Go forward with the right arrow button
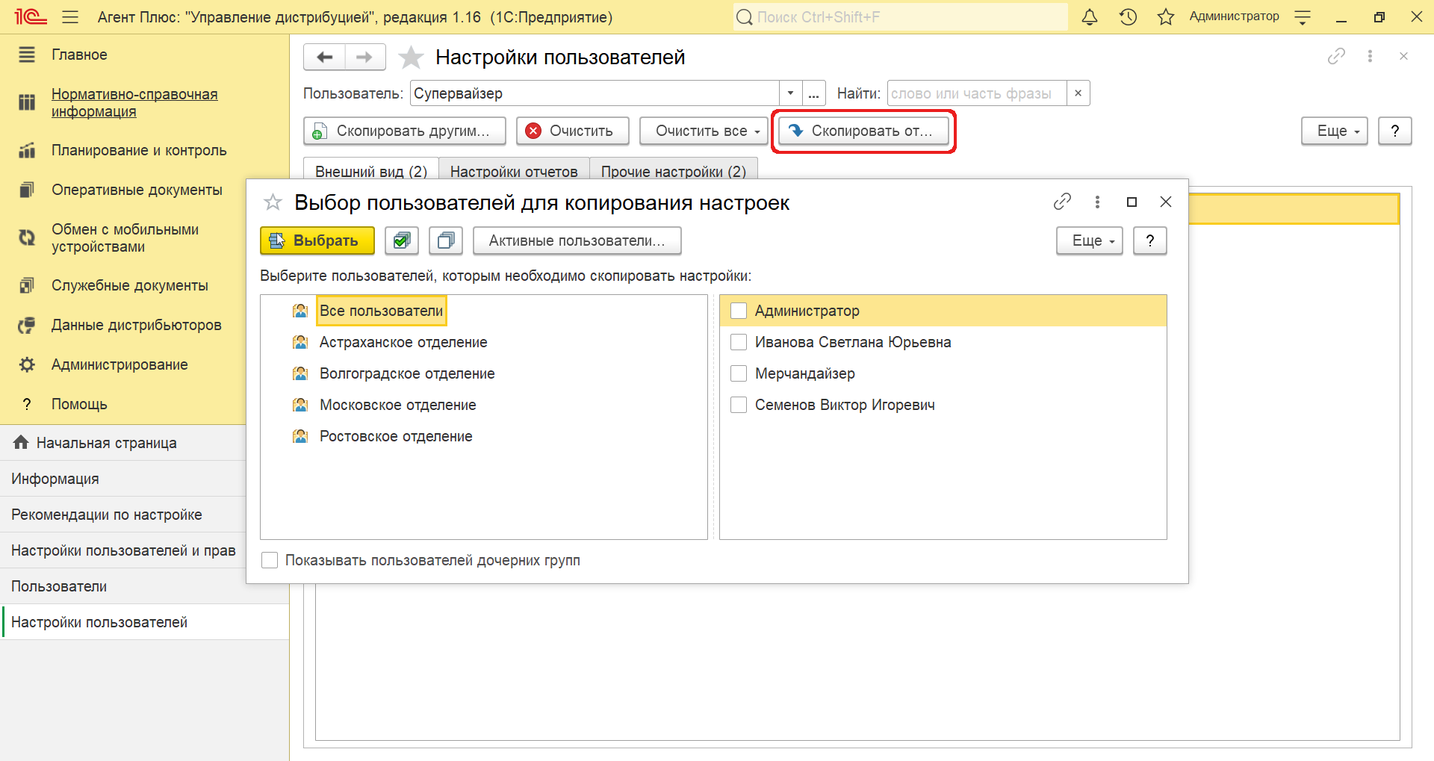1434x761 pixels. pyautogui.click(x=365, y=57)
